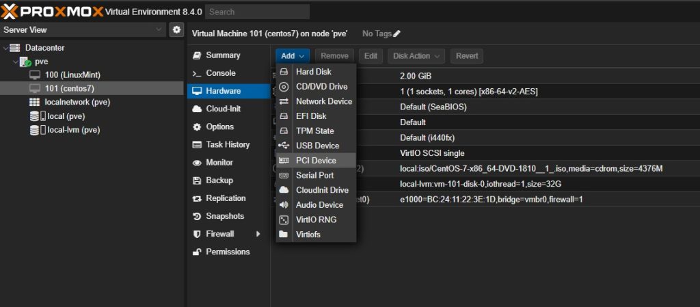Click the pencil icon to edit tags
The width and height of the screenshot is (700, 307).
point(397,34)
